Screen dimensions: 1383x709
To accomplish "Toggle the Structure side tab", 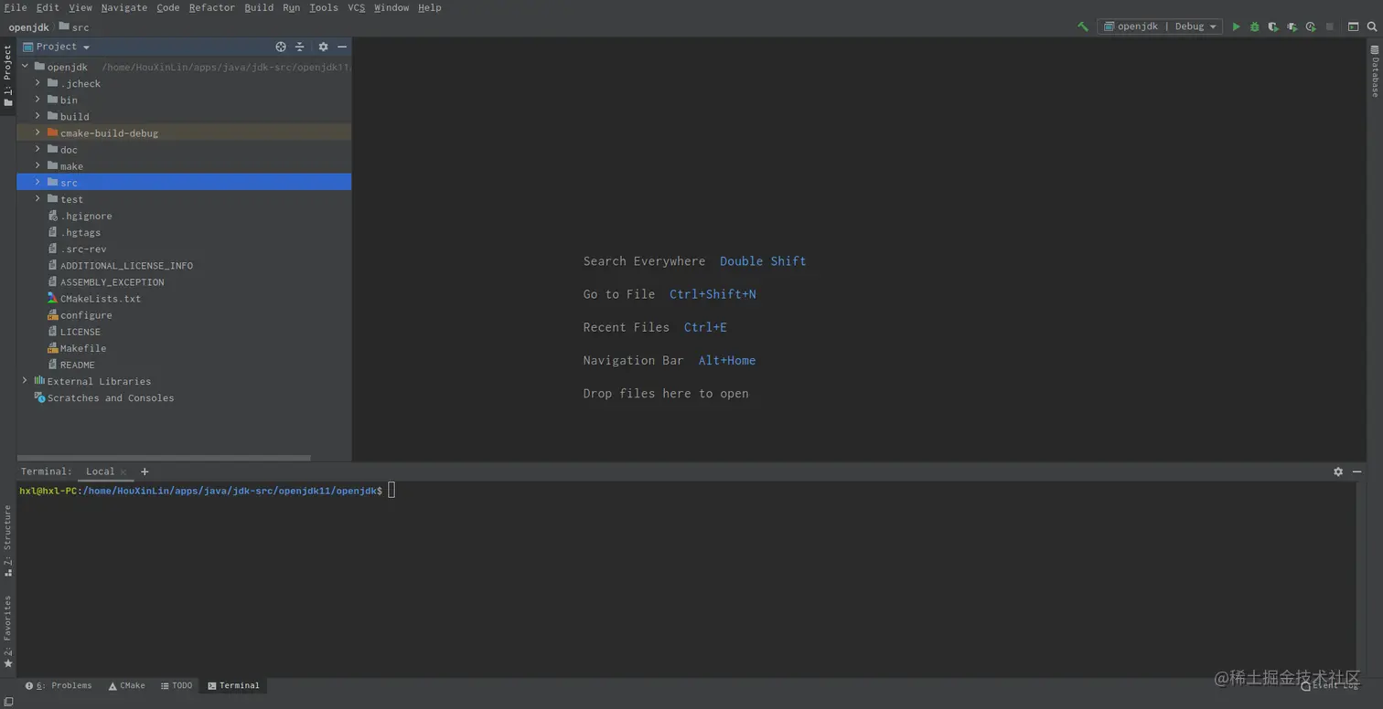I will point(8,541).
